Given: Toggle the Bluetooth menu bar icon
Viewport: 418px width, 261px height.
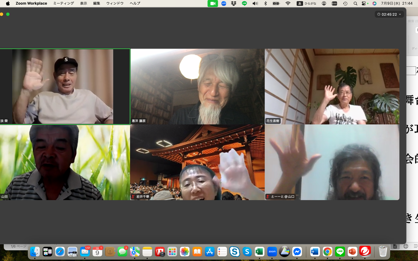Looking at the screenshot, I should point(265,3).
